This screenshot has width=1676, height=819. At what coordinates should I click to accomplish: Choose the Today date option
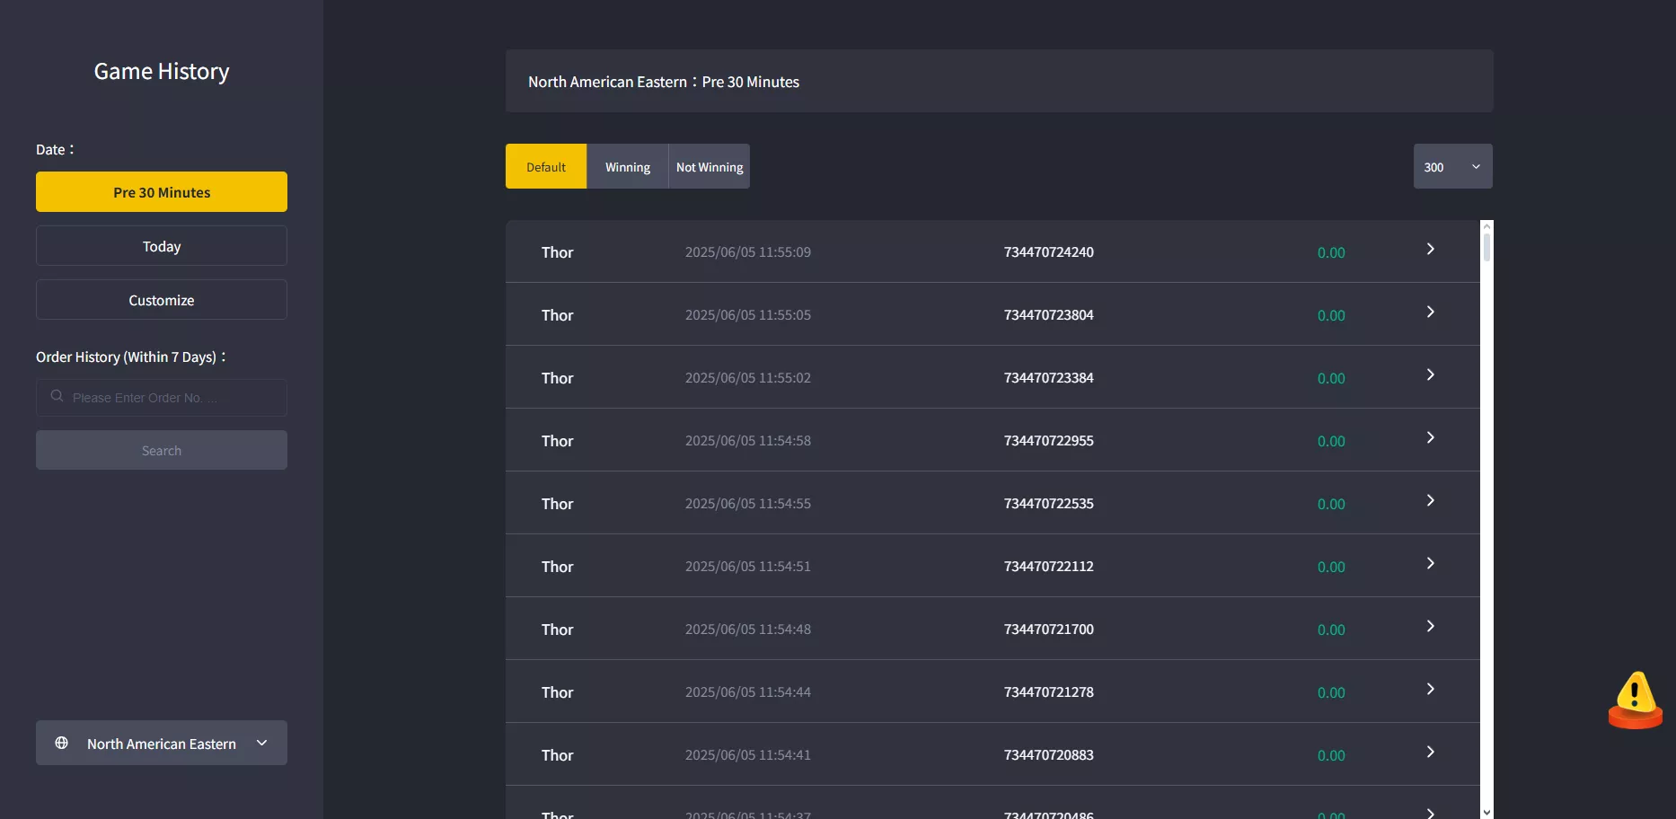tap(162, 246)
